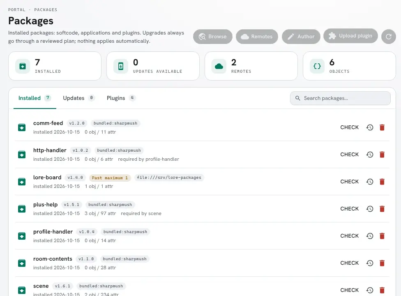The height and width of the screenshot is (296, 401).
Task: Run CHECK on http-handler
Action: coord(349,155)
